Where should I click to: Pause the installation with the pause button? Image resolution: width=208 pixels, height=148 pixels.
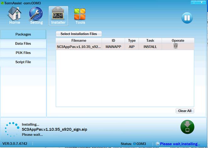187,18
